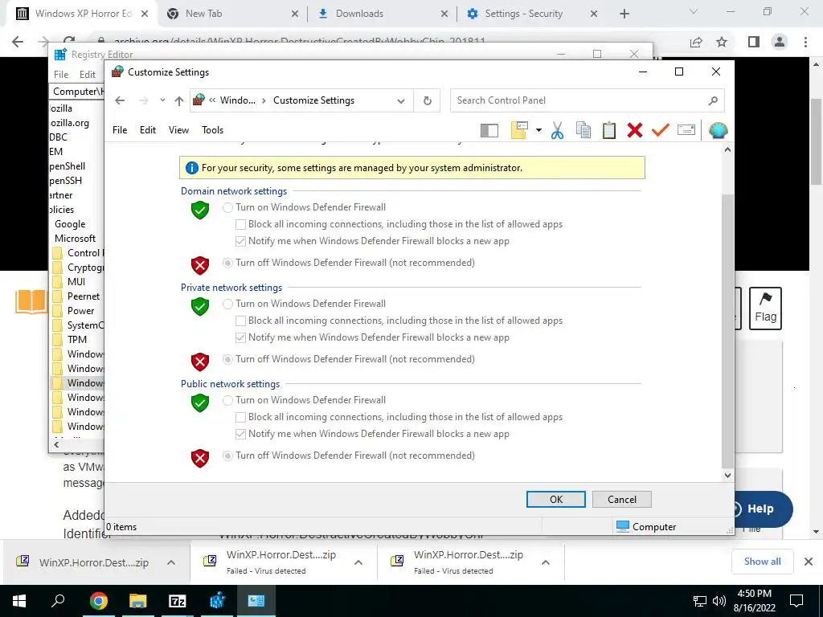Click the folder view icon in toolbar

[x=519, y=130]
